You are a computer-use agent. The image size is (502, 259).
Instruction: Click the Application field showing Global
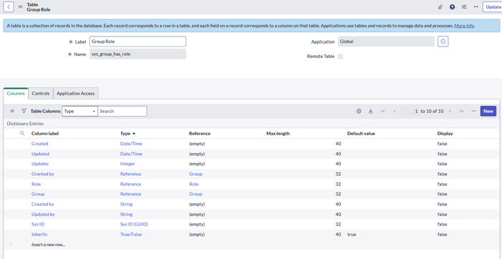(x=386, y=41)
